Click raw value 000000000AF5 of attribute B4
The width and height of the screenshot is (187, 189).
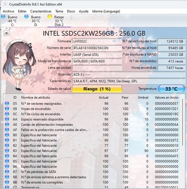tap(167, 156)
